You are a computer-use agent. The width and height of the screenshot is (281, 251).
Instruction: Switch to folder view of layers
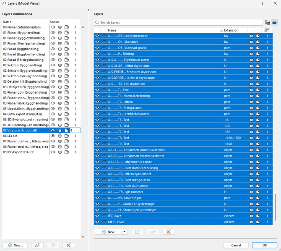(268, 23)
